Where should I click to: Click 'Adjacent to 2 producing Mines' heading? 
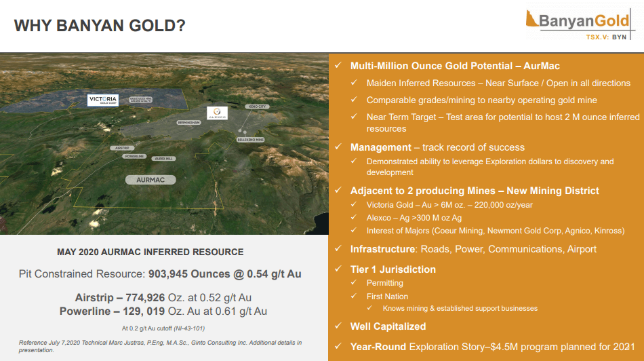pos(475,191)
